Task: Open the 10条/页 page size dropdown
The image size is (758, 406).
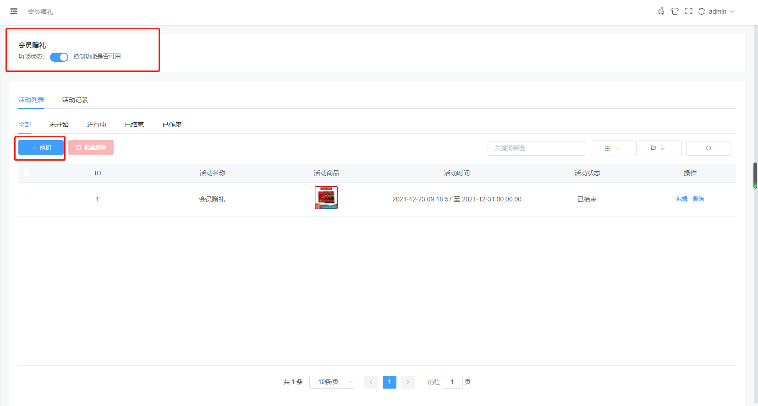Action: click(332, 382)
